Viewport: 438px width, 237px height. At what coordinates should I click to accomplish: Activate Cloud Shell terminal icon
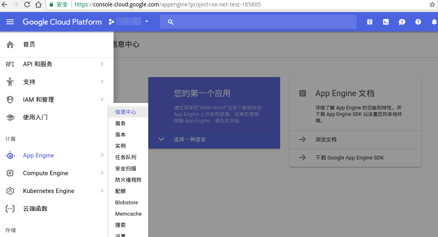coord(386,22)
